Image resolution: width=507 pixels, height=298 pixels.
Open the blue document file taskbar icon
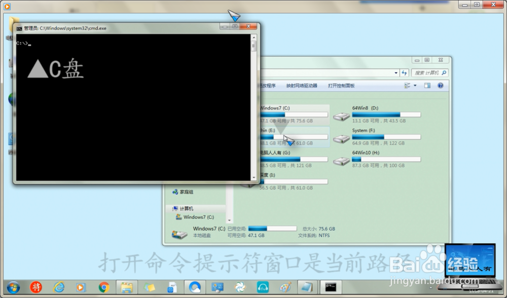click(172, 287)
